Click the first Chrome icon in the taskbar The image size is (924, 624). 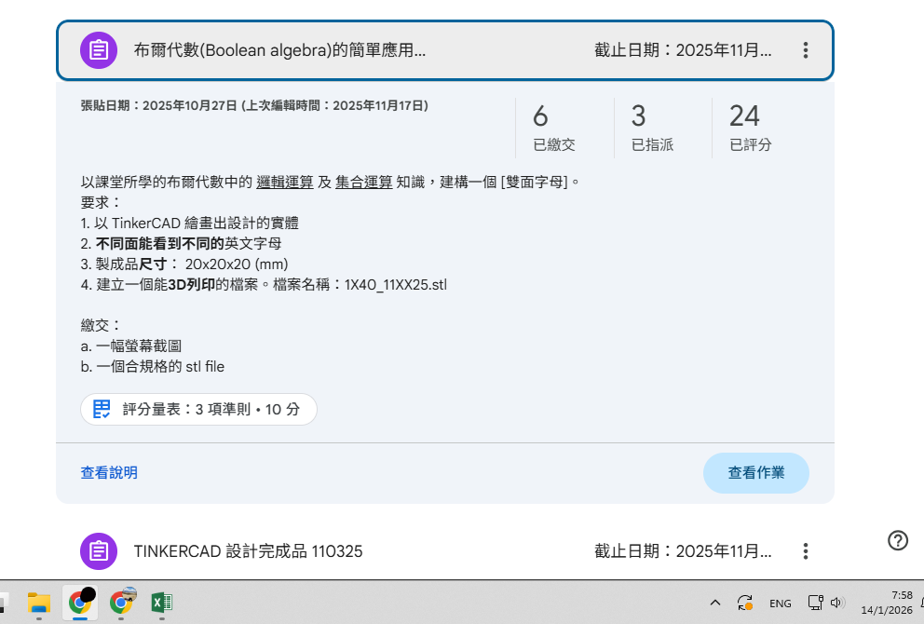point(79,603)
